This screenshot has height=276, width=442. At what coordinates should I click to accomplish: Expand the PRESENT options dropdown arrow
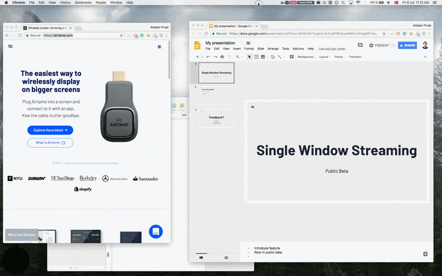click(x=394, y=45)
